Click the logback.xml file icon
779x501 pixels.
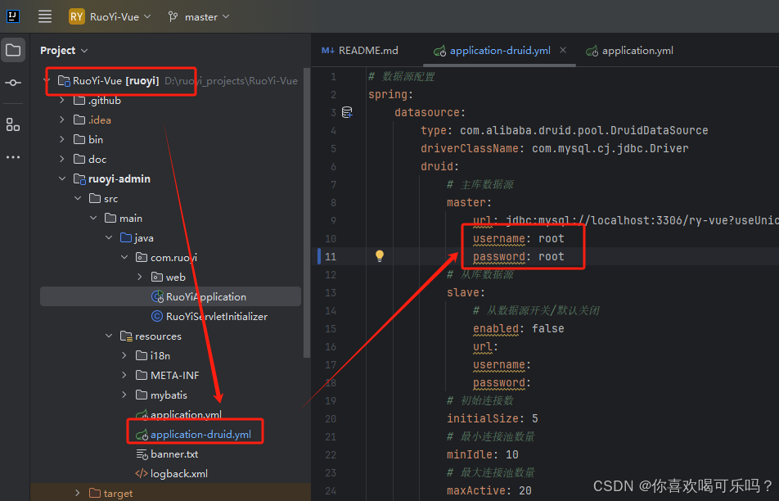tap(142, 474)
